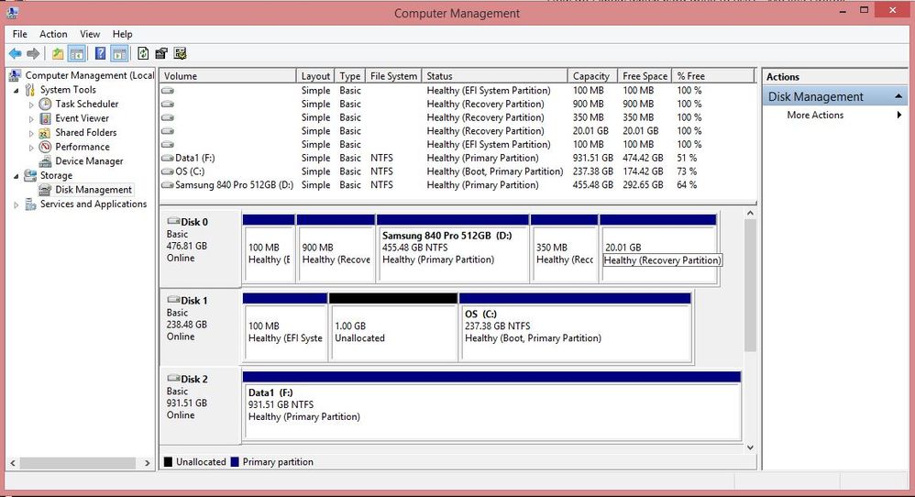
Task: Click the blue Primary partition legend swatch
Action: click(235, 462)
